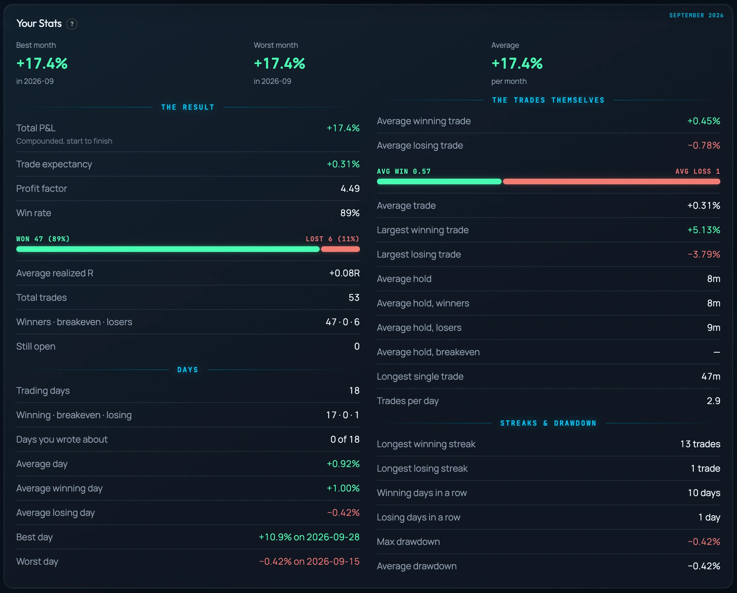The width and height of the screenshot is (737, 593).
Task: Click the Longest winning streak value 13 trades
Action: click(700, 444)
